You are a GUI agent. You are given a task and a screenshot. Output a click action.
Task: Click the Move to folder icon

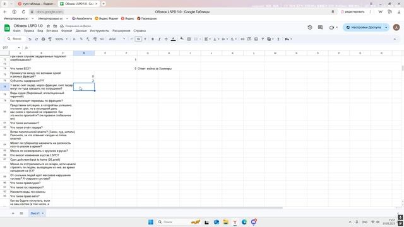point(55,26)
